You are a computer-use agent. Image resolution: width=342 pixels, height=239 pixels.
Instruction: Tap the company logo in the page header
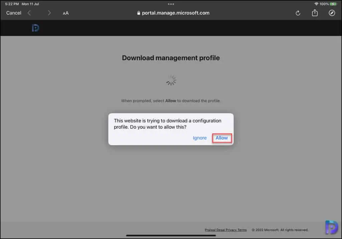click(x=35, y=28)
